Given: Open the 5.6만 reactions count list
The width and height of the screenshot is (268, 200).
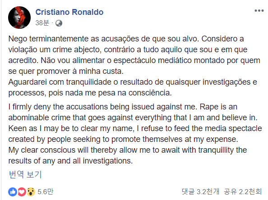Looking at the screenshot, I should (x=45, y=192).
